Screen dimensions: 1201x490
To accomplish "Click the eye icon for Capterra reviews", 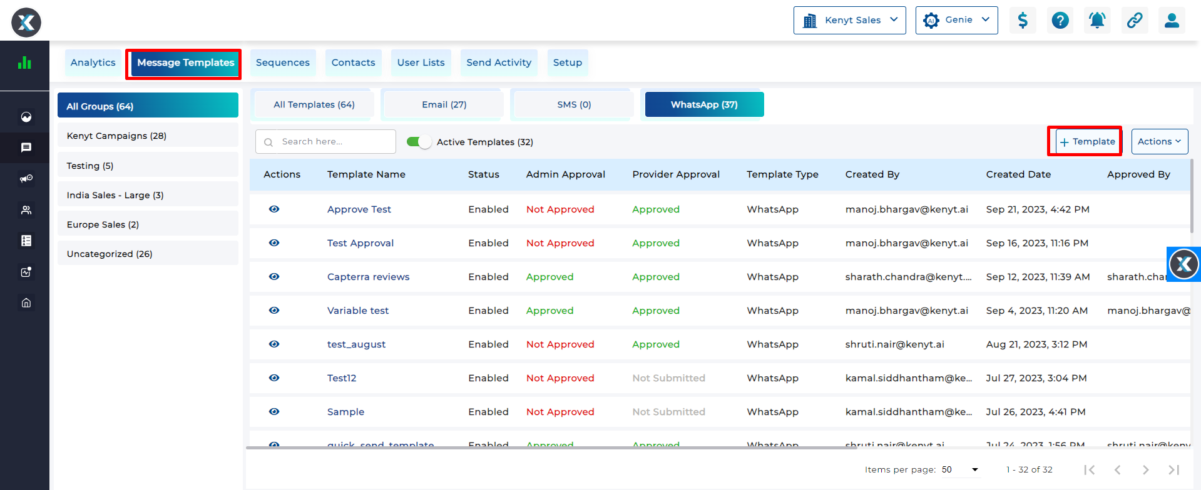I will coord(274,277).
